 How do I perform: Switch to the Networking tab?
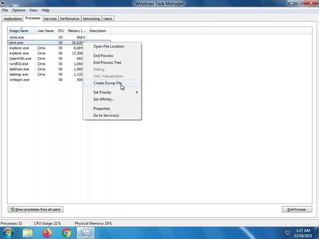91,19
